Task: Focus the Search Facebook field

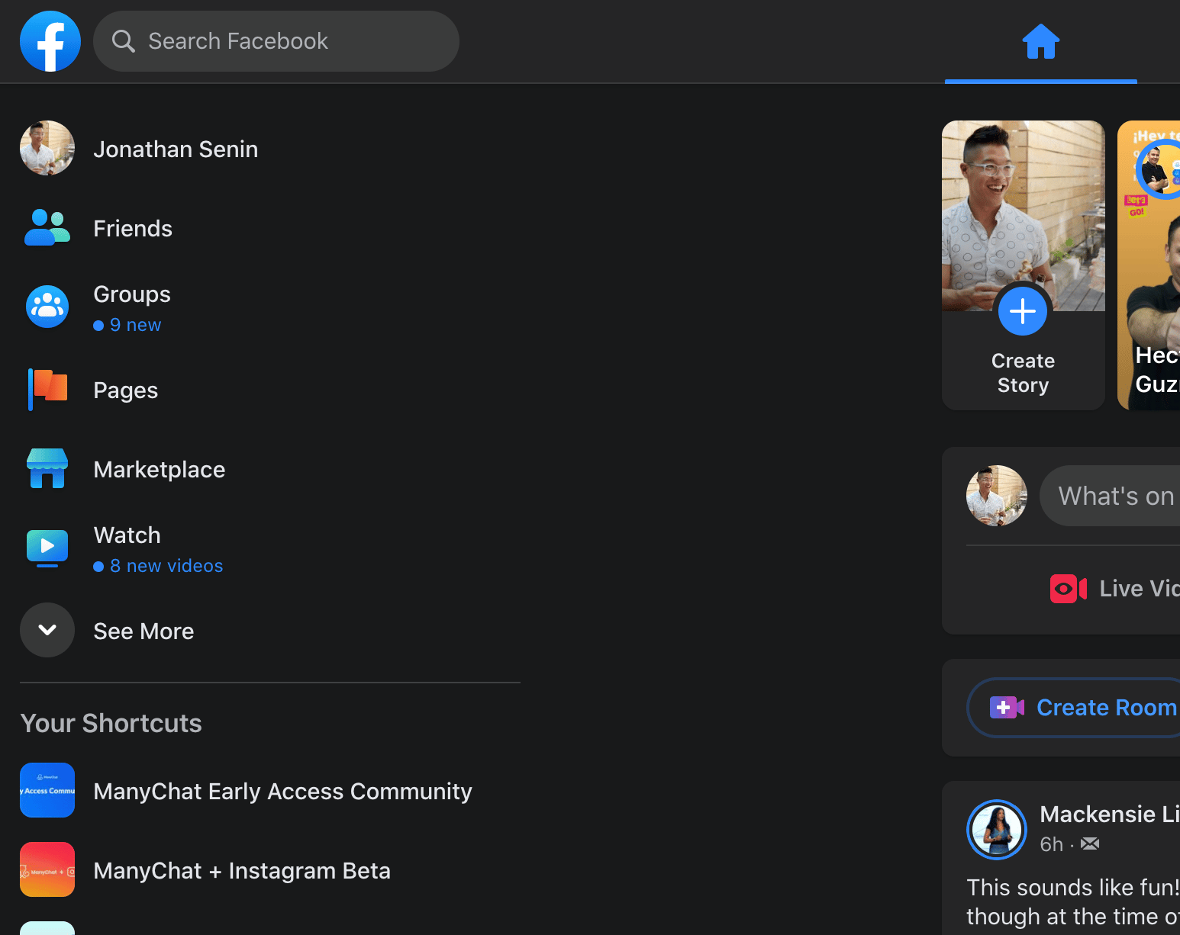Action: click(x=276, y=41)
